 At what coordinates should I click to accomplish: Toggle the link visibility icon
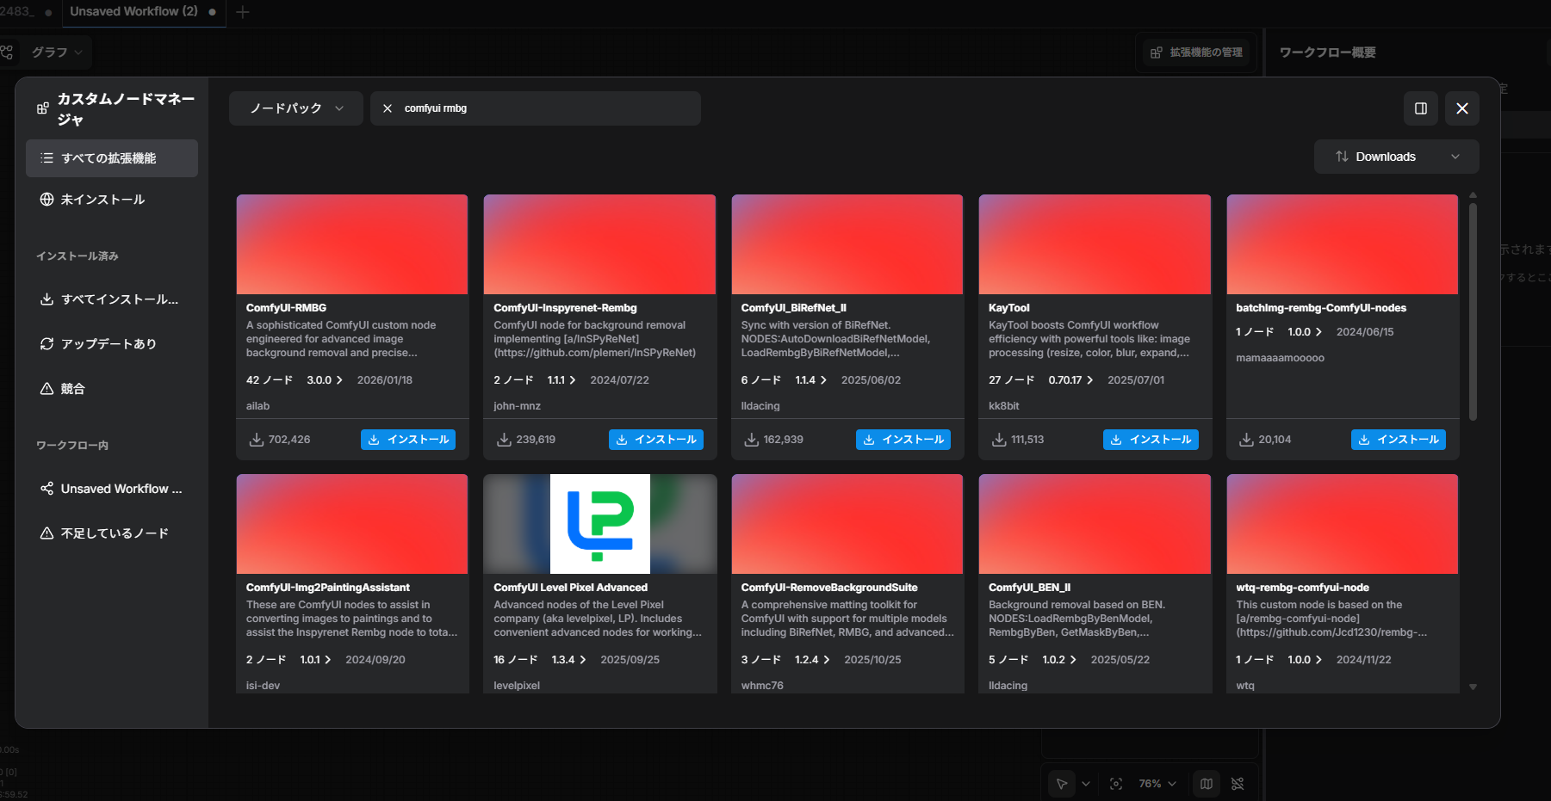pyautogui.click(x=1238, y=784)
